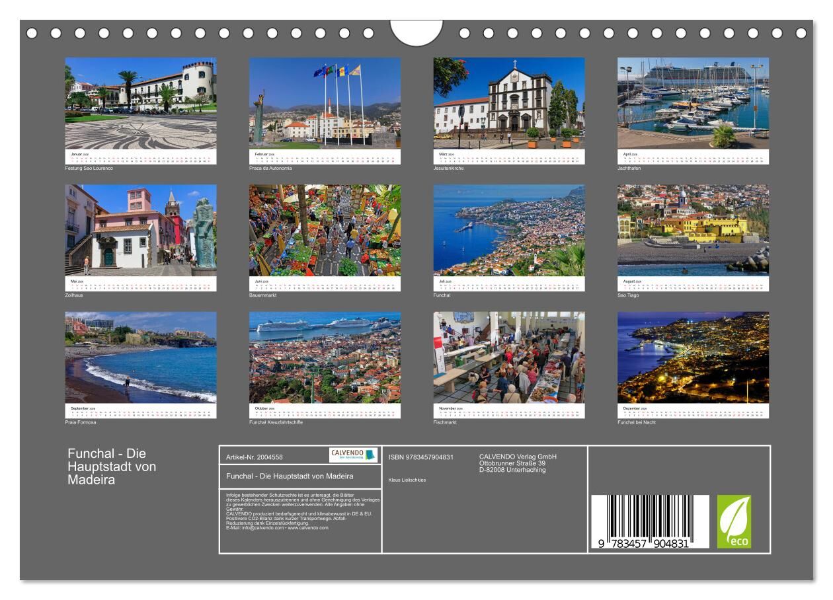Click the ISBN 9783457904831 text
This screenshot has width=833, height=600.
point(421,457)
